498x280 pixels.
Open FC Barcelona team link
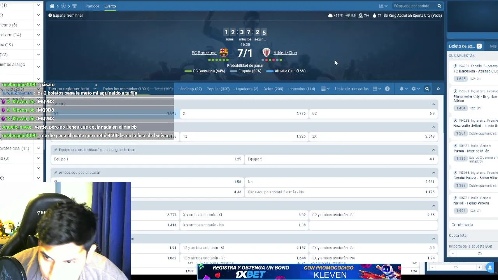(204, 53)
